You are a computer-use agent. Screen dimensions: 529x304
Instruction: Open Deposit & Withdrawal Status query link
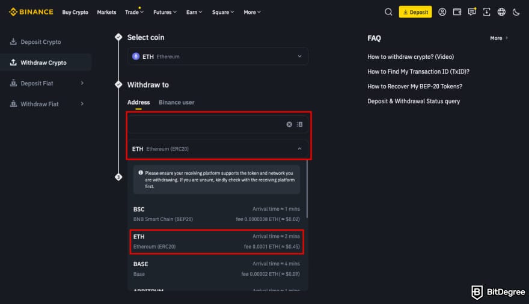pyautogui.click(x=414, y=101)
